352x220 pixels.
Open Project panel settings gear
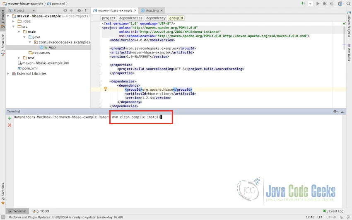click(80, 10)
